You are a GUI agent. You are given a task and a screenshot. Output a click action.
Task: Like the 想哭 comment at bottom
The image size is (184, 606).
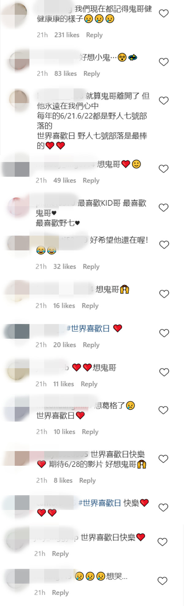(163, 581)
